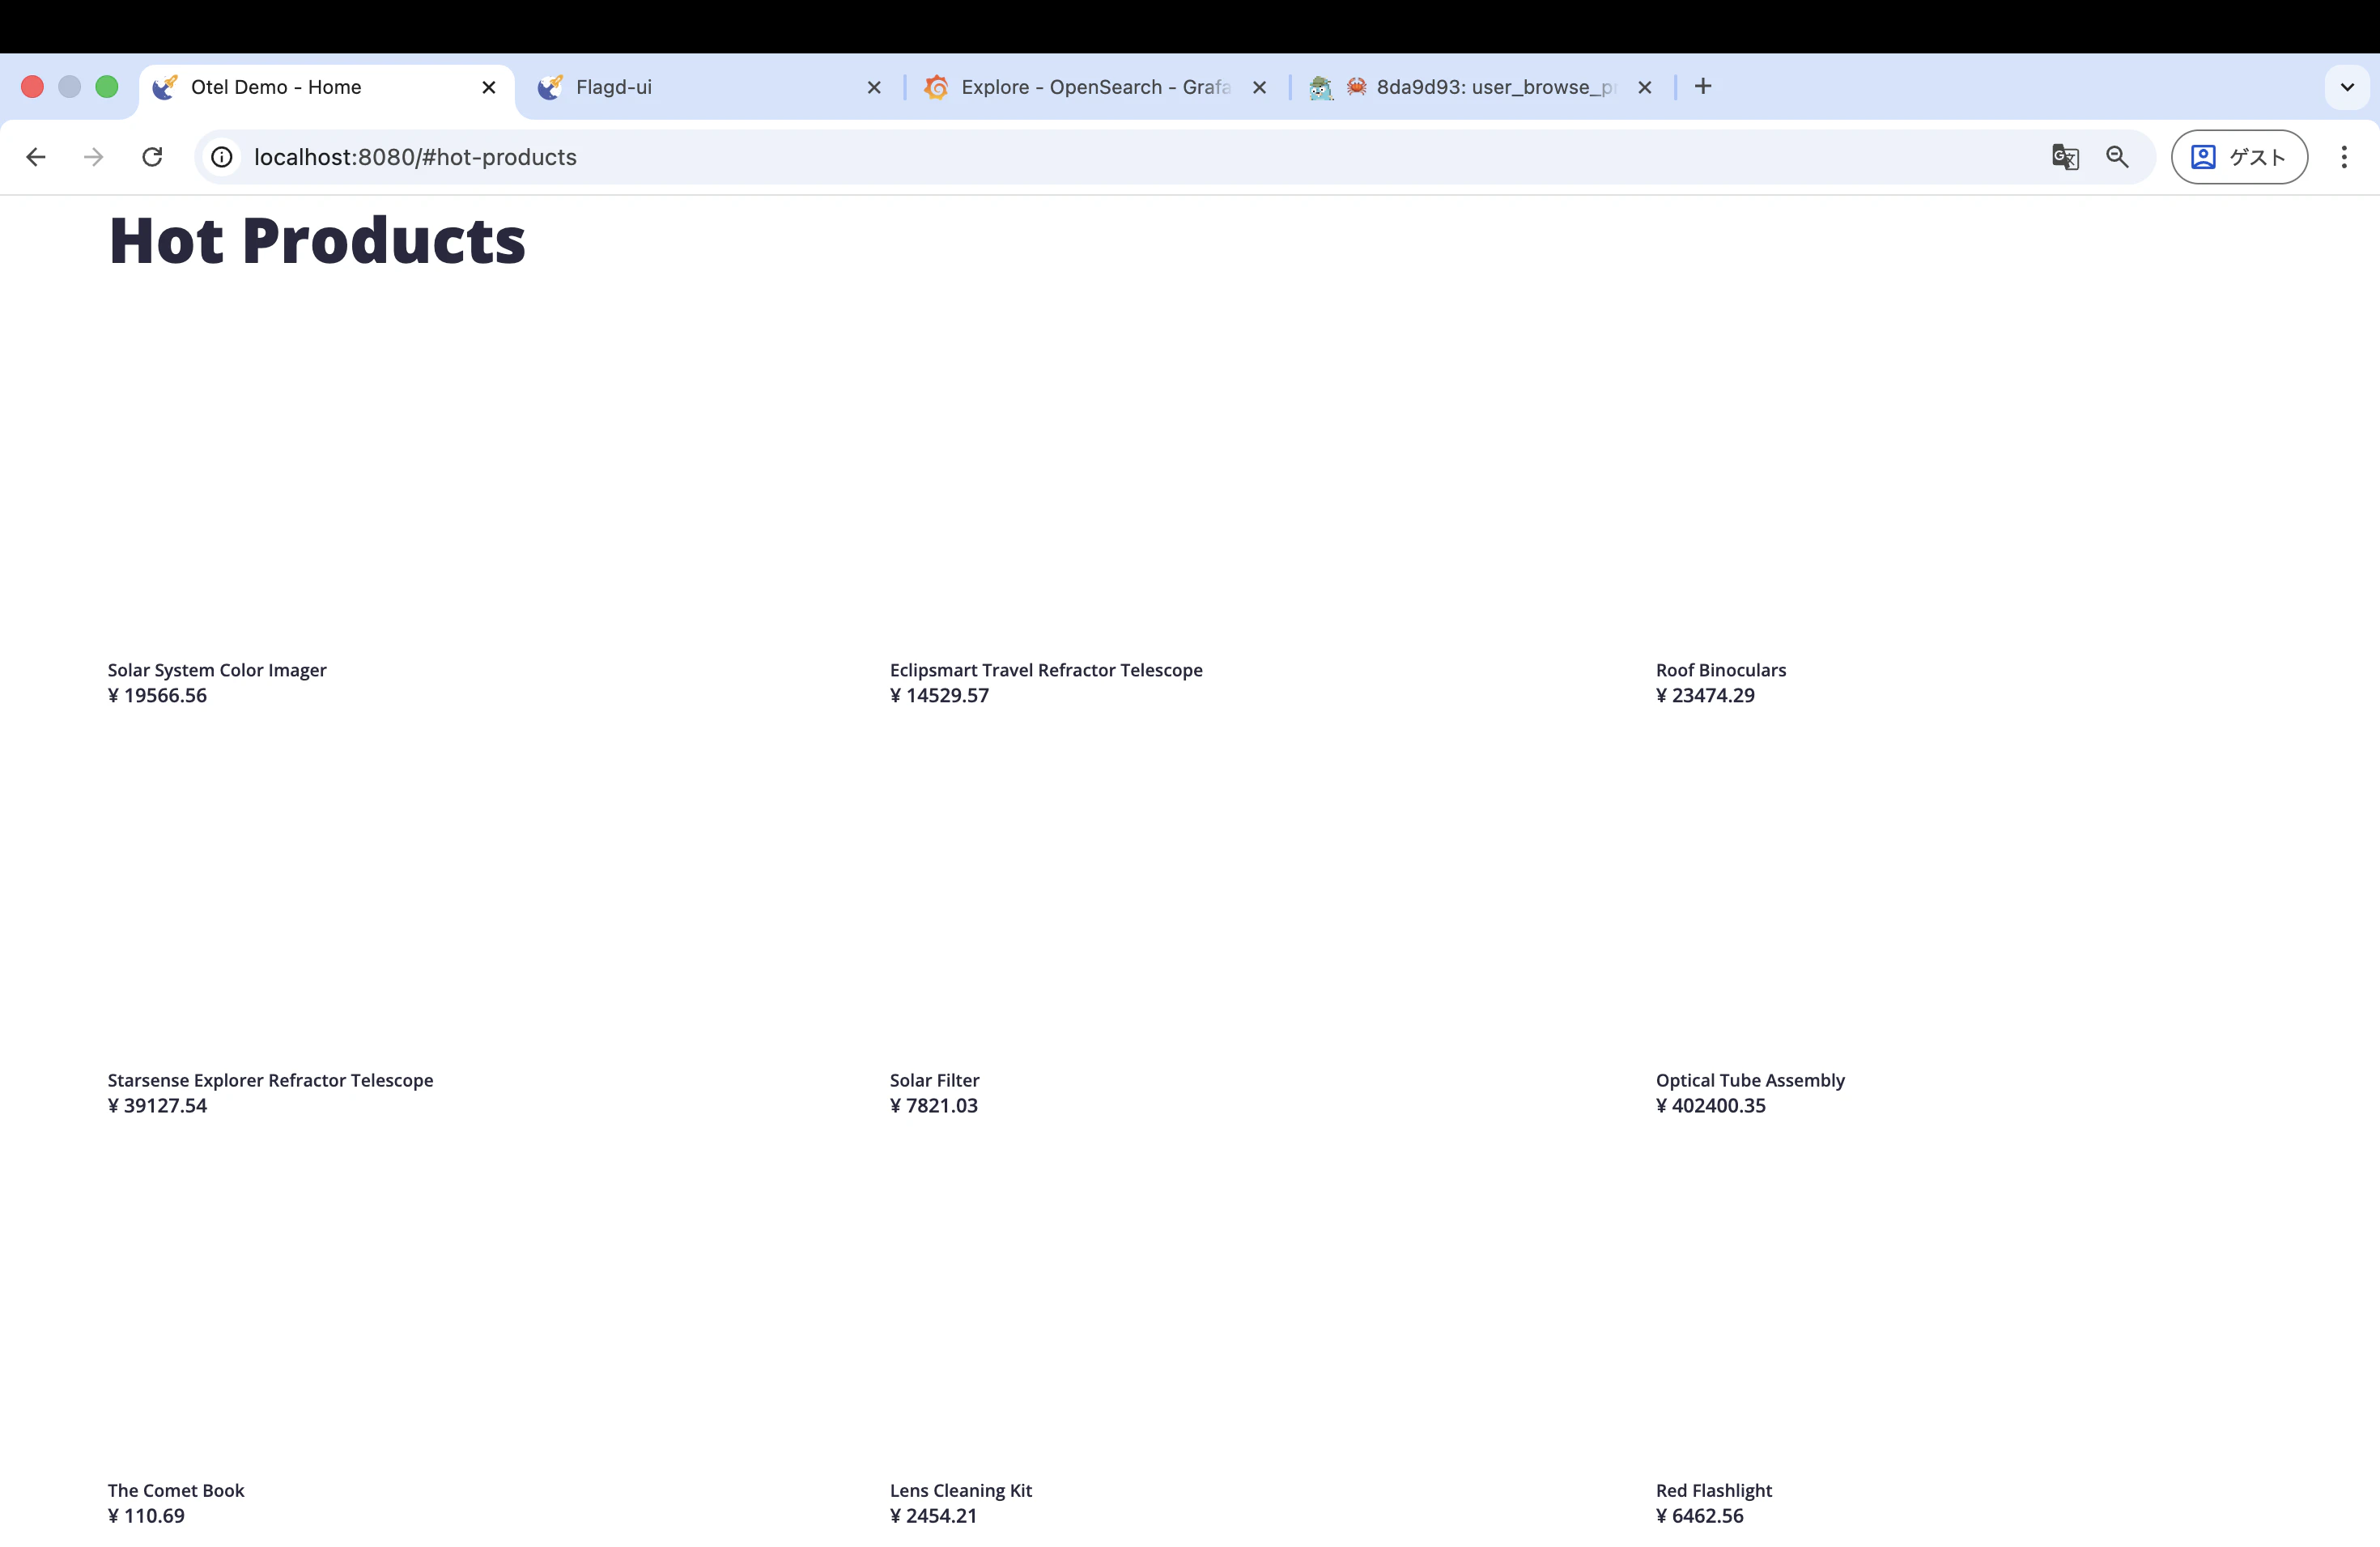Viewport: 2380px width, 1547px height.
Task: Click the browser back arrow
Action: [36, 157]
